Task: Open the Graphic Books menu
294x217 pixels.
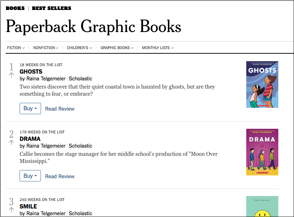Action: tap(117, 48)
